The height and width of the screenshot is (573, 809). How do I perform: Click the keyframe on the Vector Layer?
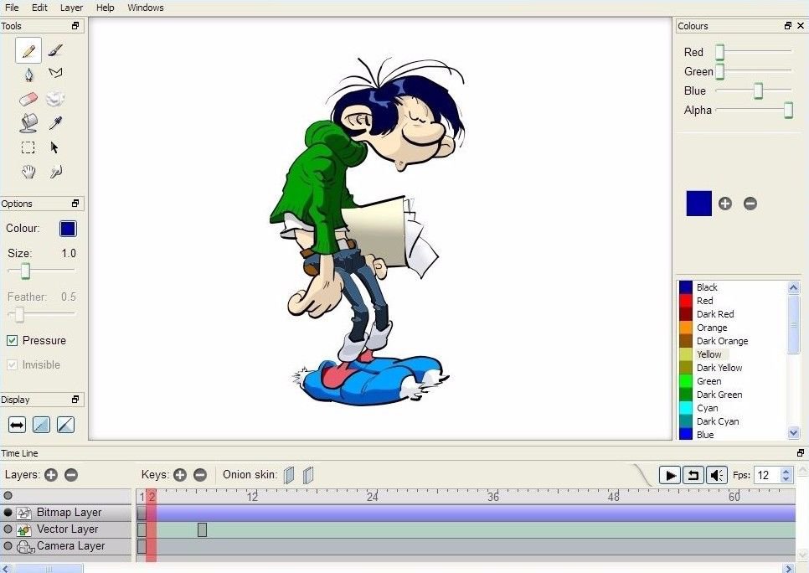(x=202, y=529)
